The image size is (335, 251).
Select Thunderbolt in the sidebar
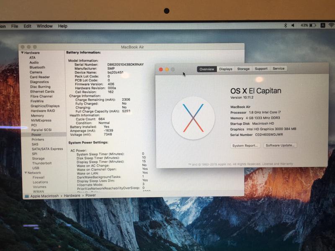pyautogui.click(x=42, y=163)
